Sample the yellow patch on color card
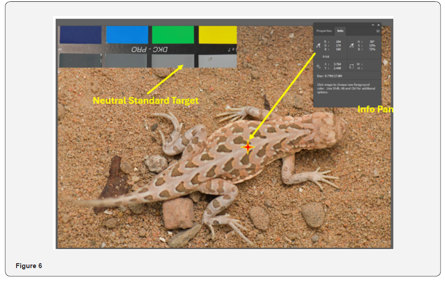The height and width of the screenshot is (281, 445). (218, 35)
